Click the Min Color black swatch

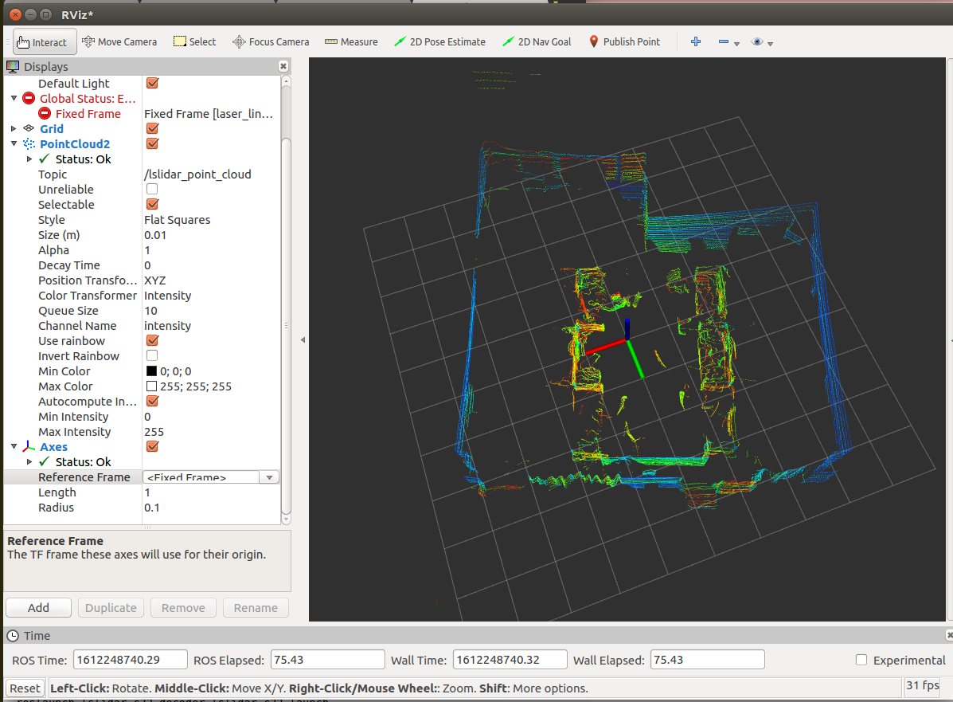click(152, 371)
